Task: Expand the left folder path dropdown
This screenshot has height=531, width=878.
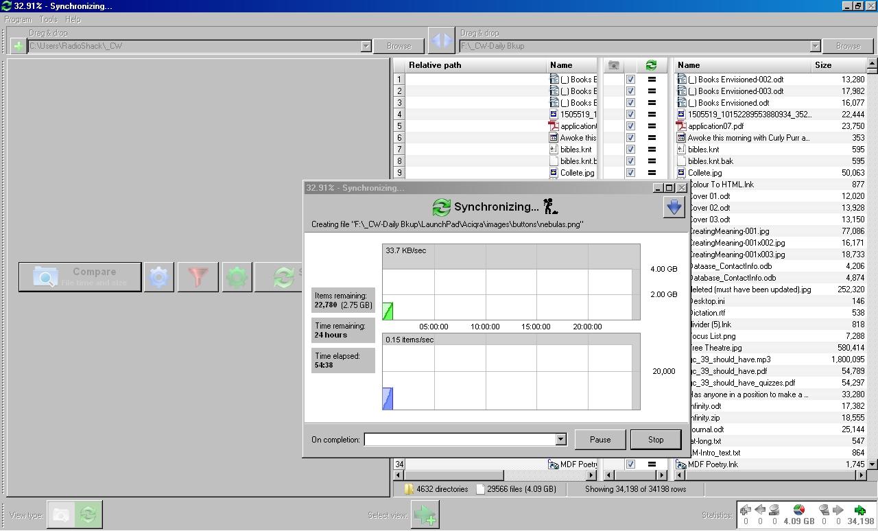Action: [x=366, y=46]
